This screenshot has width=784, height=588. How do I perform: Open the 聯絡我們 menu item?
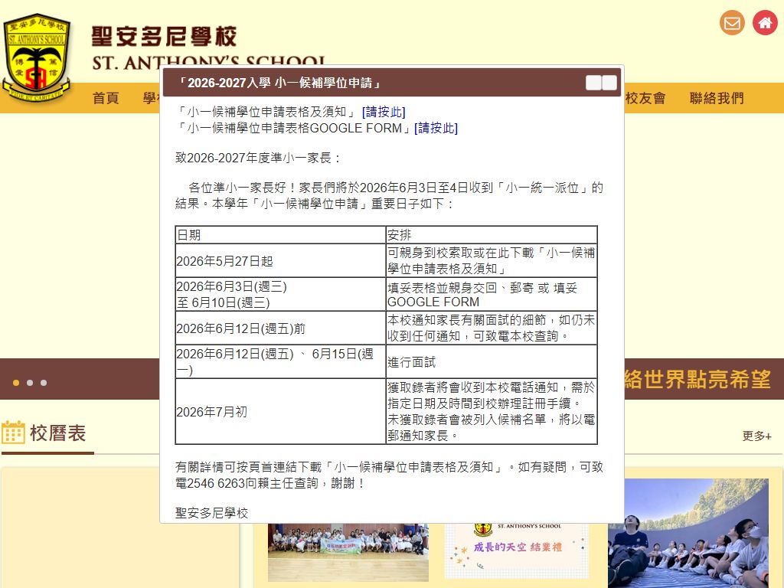click(717, 98)
